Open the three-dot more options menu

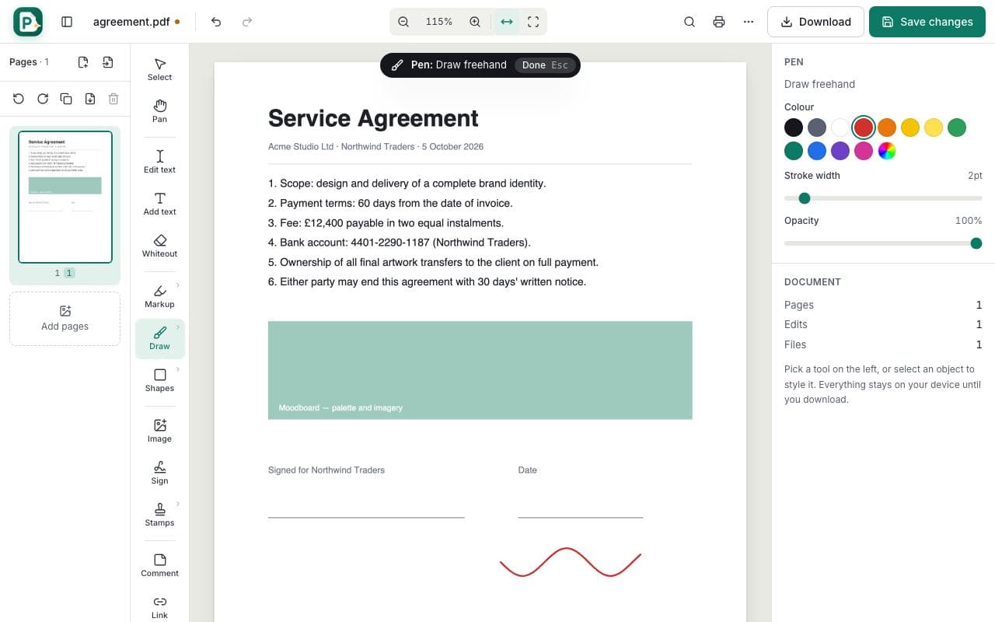(749, 22)
